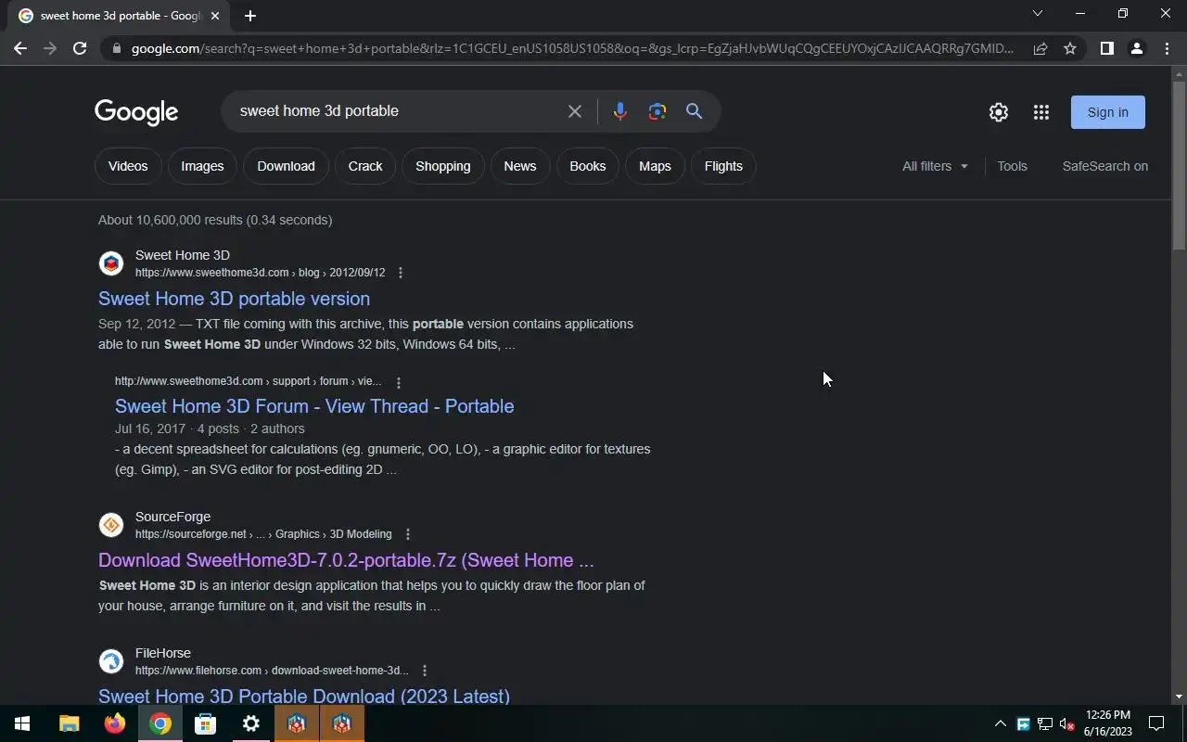This screenshot has height=742, width=1187.
Task: Open the Chrome three-dot menu
Action: click(1167, 48)
